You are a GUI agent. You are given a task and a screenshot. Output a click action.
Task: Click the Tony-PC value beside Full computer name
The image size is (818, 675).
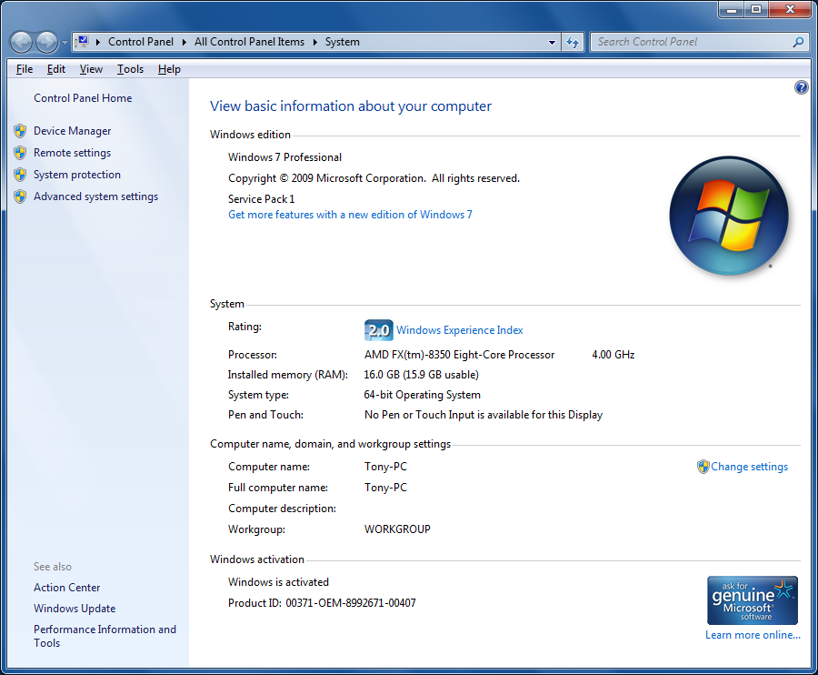(385, 488)
